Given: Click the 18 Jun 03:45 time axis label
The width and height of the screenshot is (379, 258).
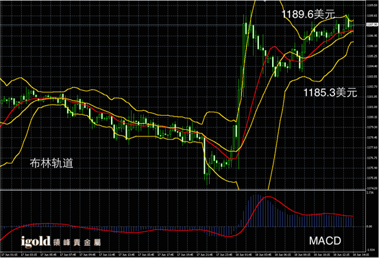Looking at the screenshot, I should 263,255.
